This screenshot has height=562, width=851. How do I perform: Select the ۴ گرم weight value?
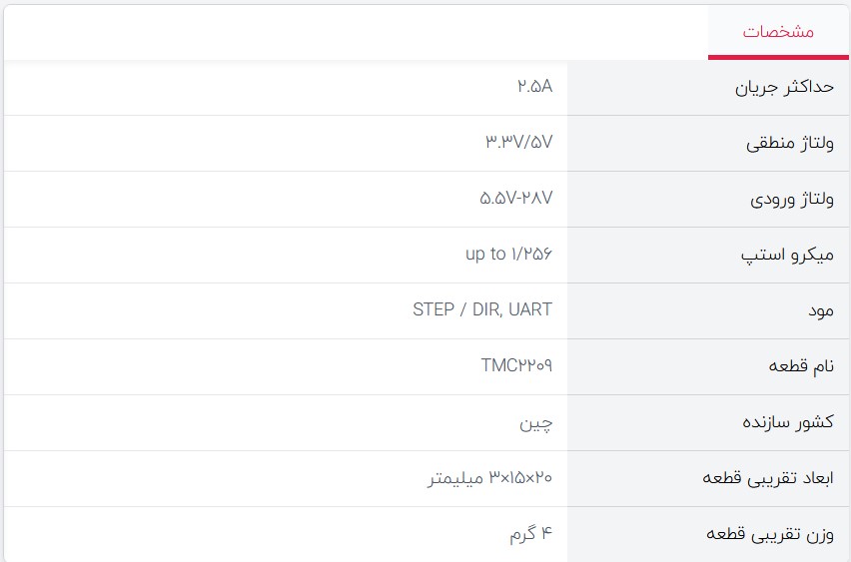pos(530,534)
